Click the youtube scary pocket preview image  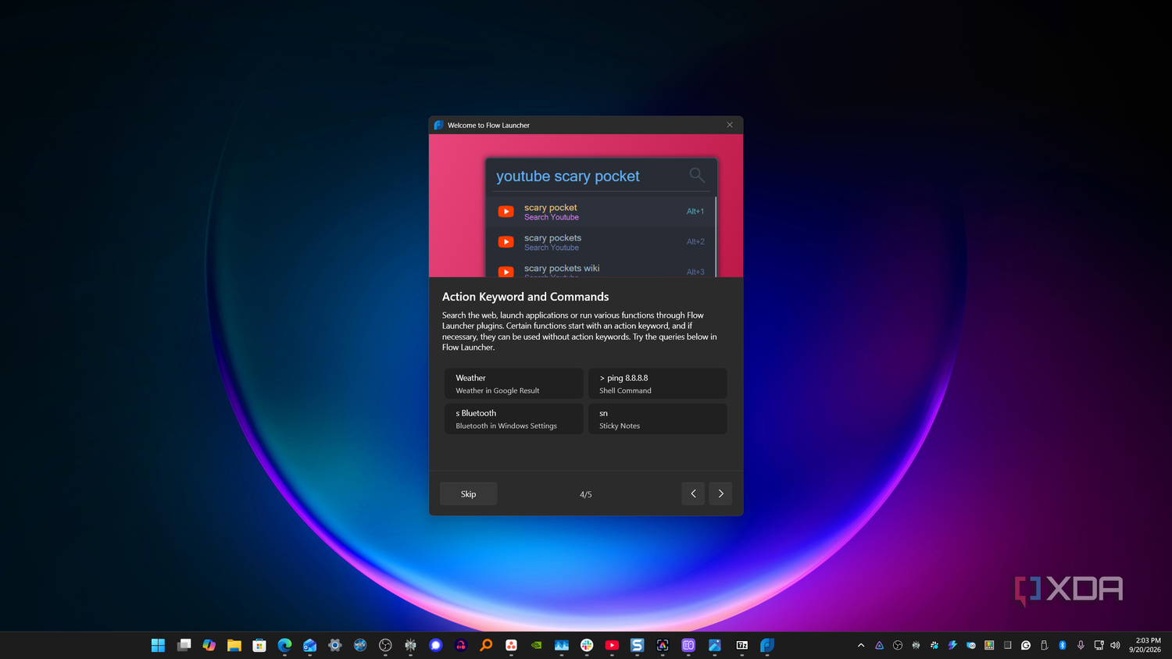tap(586, 205)
